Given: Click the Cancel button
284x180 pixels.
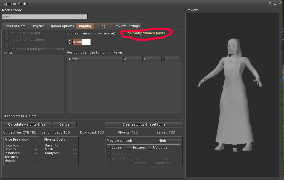Looking at the screenshot, I should pyautogui.click(x=65, y=124).
